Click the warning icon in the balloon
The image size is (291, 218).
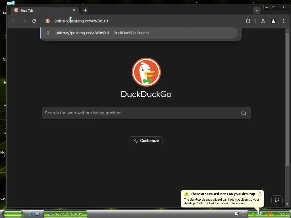pyautogui.click(x=186, y=194)
